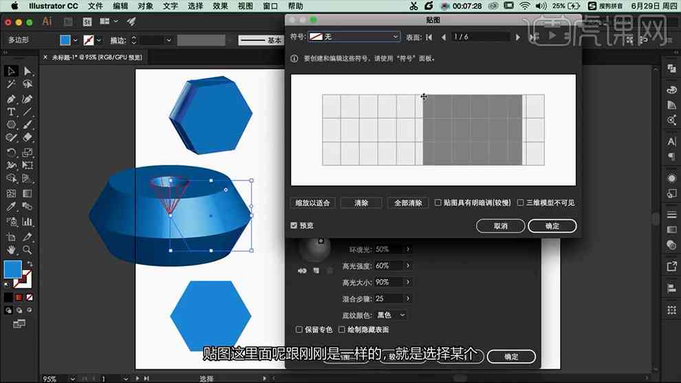Select the Paintbrush tool
This screenshot has width=681, height=383.
coord(28,124)
